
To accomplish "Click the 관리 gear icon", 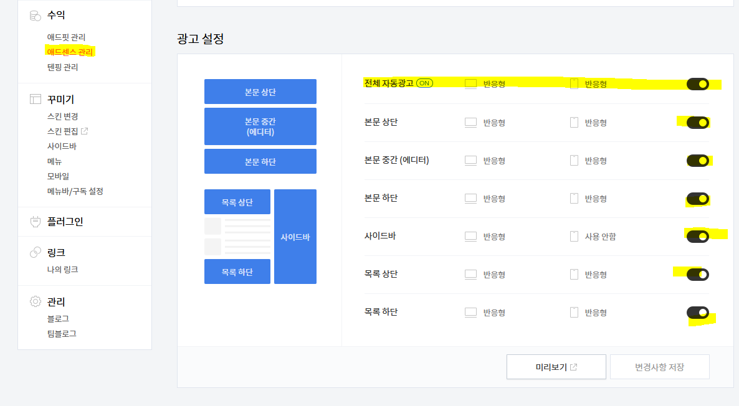I will tap(36, 301).
